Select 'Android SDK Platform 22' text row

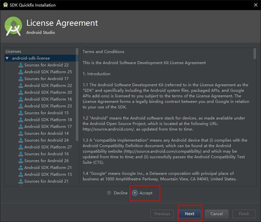click(x=48, y=85)
